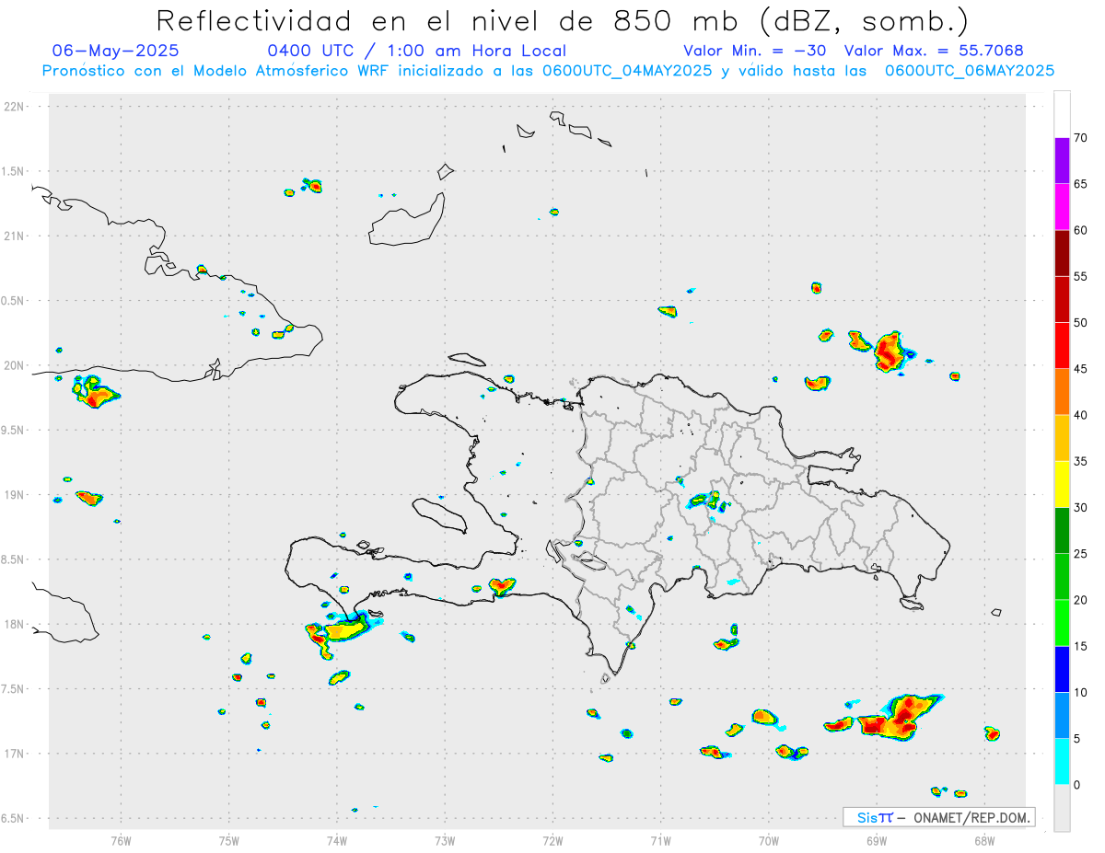Click the '70W' longitude label
Viewport: 1105px width, 853px height.
click(769, 840)
